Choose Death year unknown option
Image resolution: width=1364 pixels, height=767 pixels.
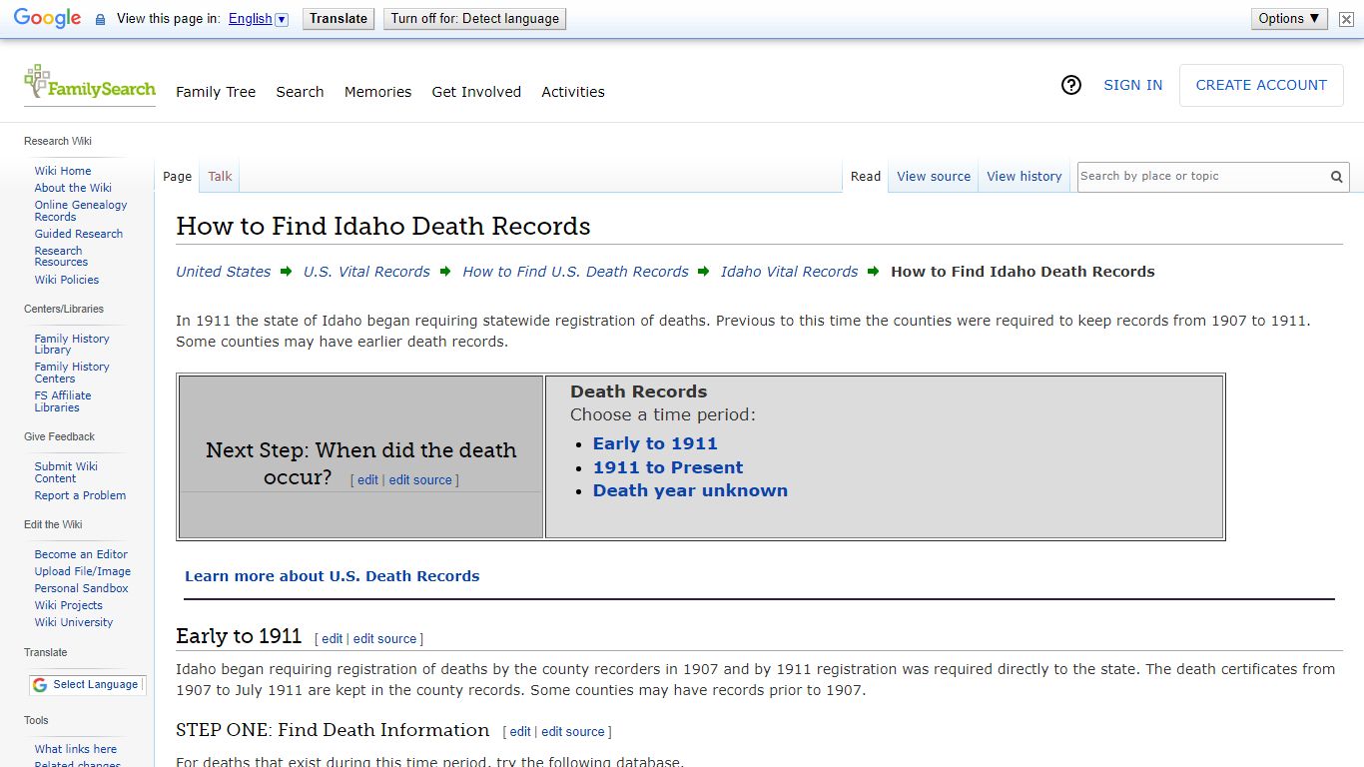tap(690, 490)
